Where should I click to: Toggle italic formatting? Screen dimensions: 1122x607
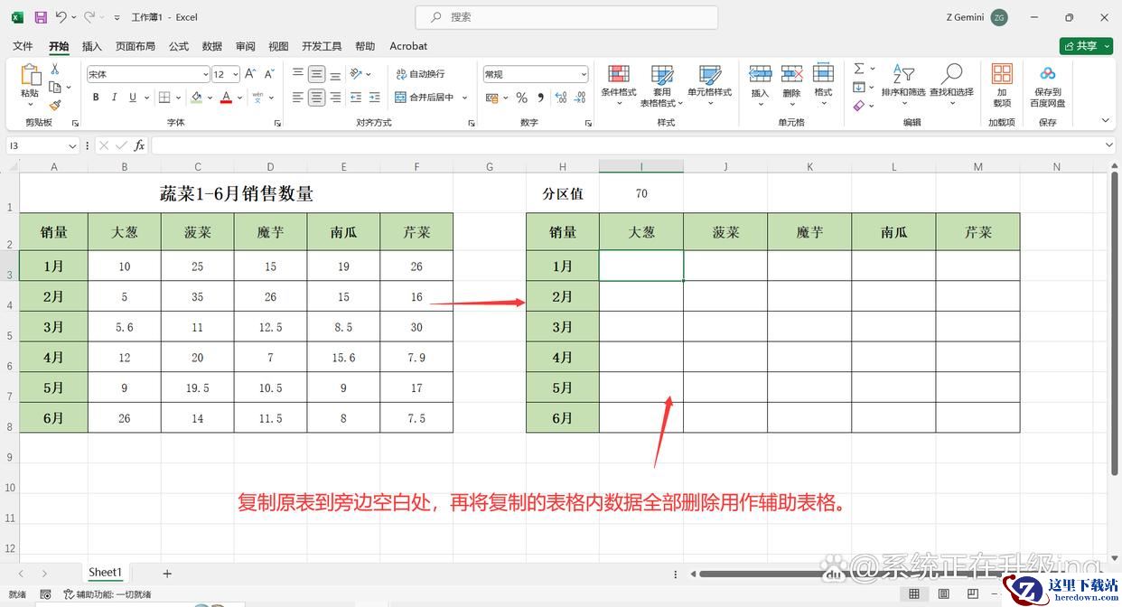[114, 98]
